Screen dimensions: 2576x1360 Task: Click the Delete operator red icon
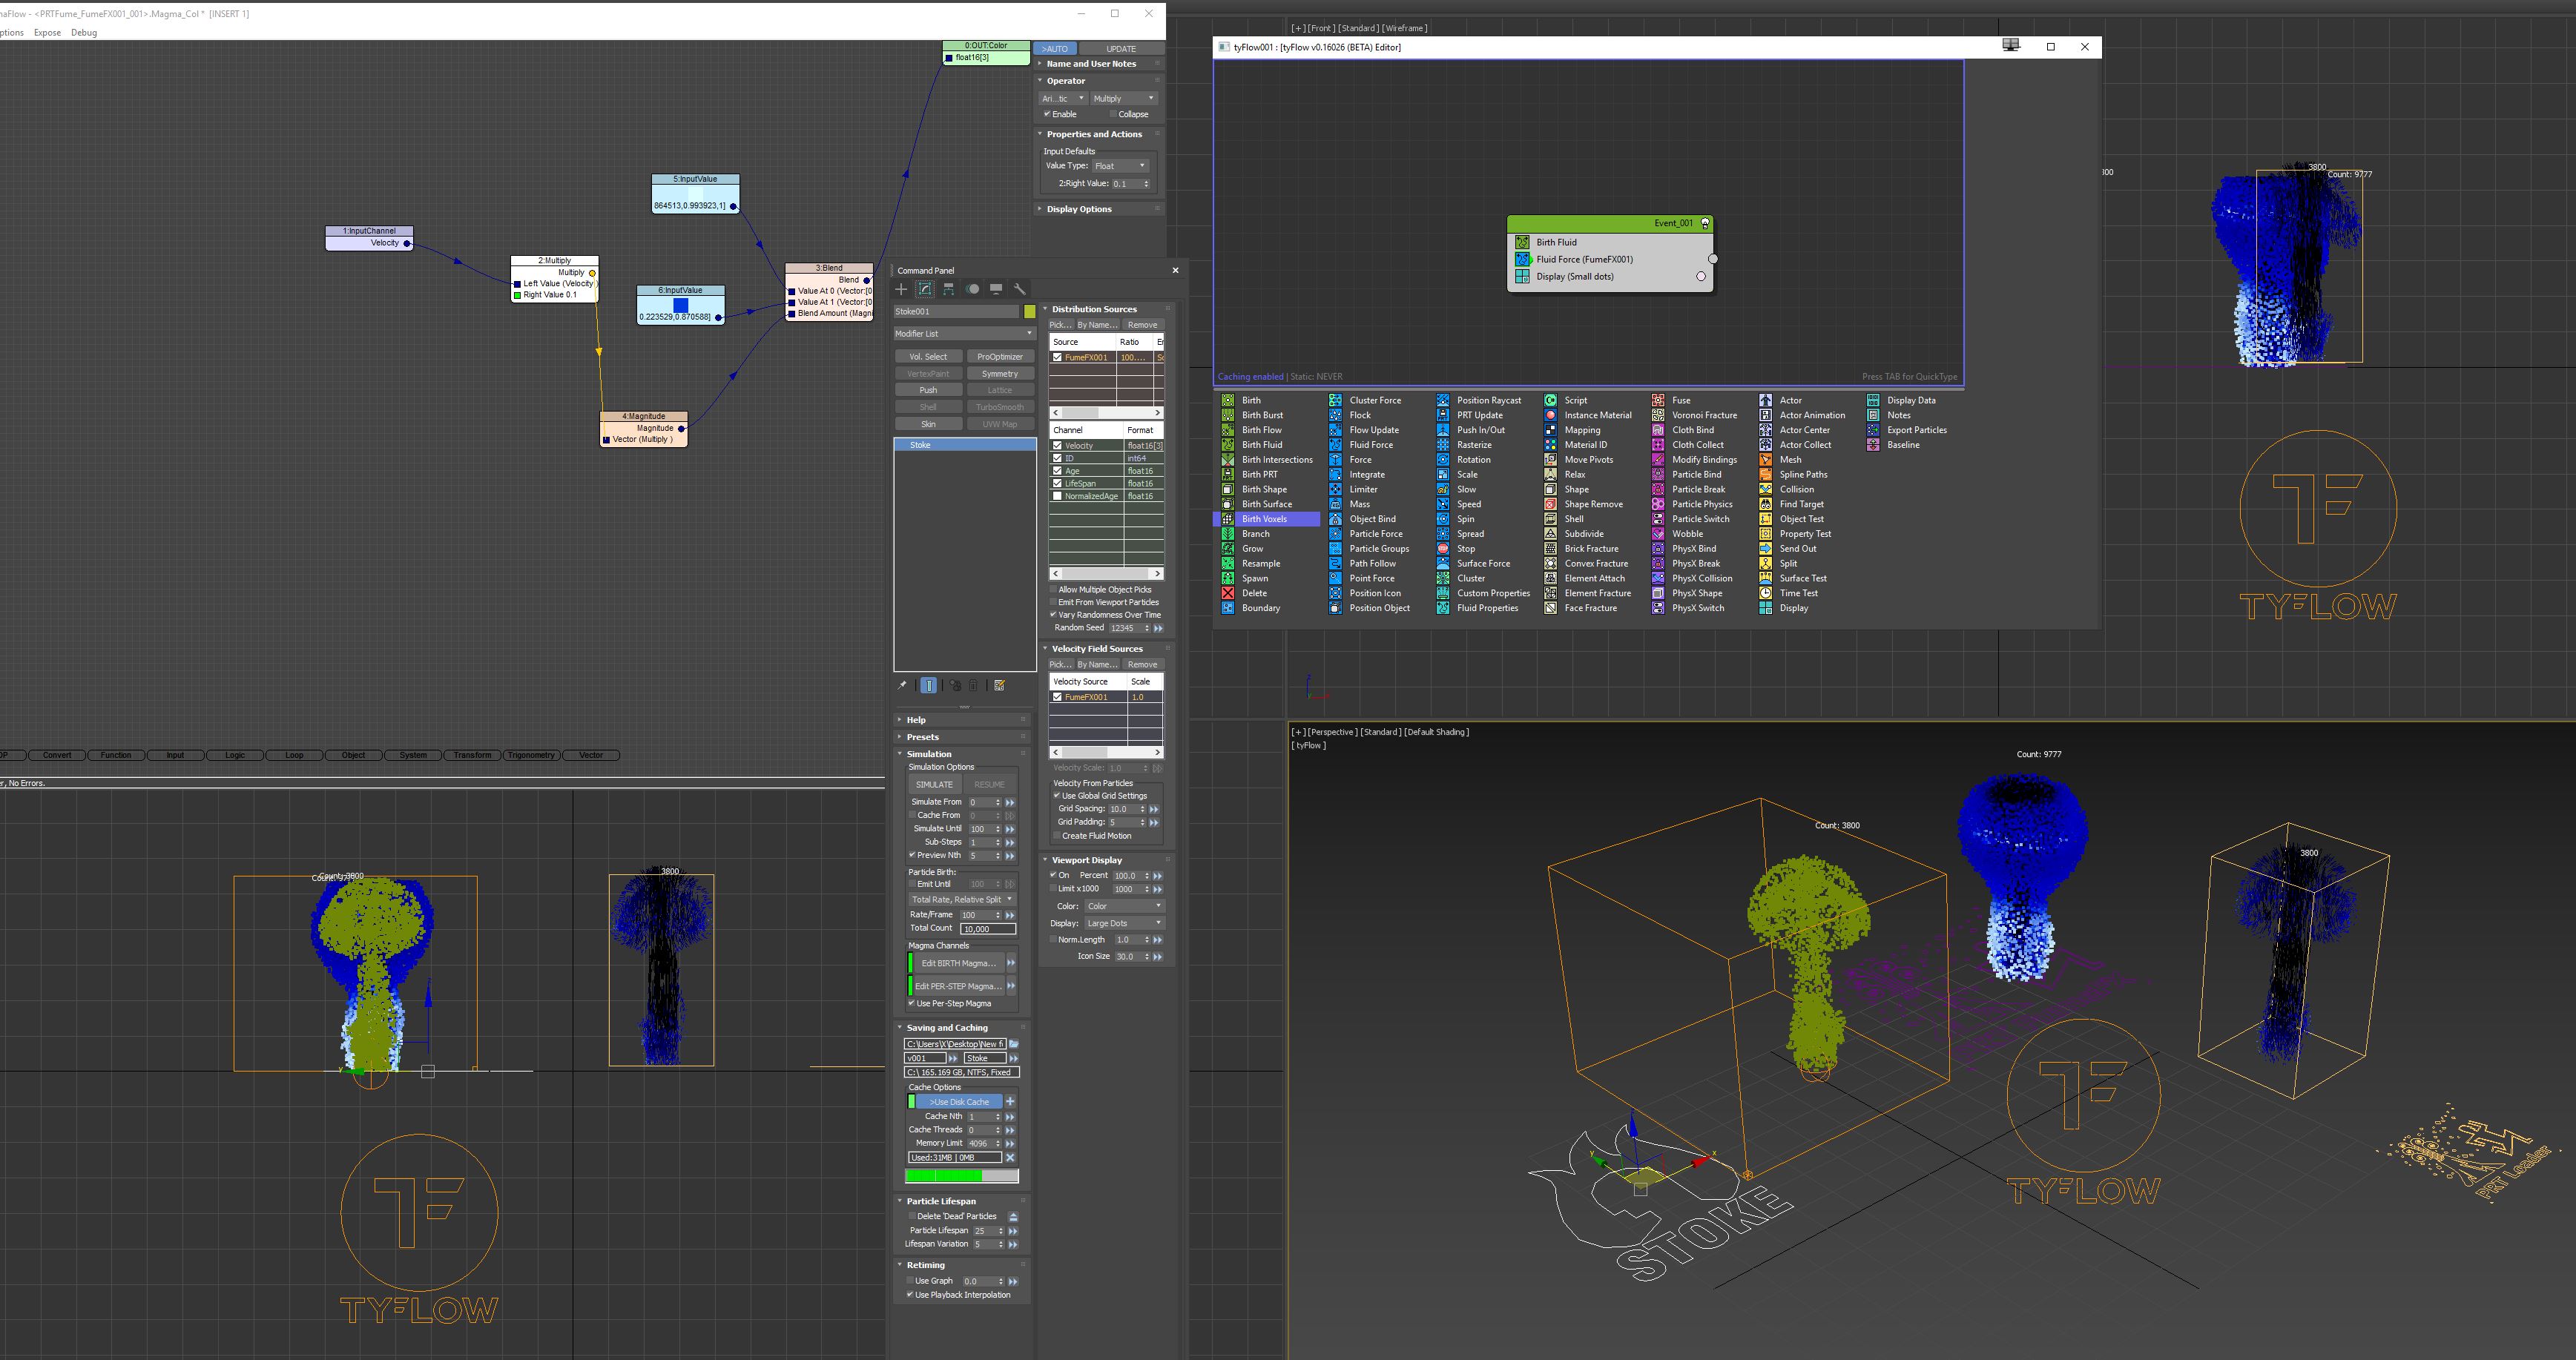click(x=1228, y=593)
